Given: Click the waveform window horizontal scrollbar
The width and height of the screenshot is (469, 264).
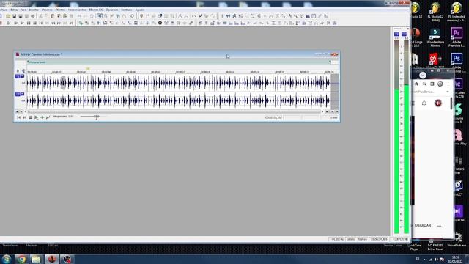Looking at the screenshot, I should click(x=175, y=111).
